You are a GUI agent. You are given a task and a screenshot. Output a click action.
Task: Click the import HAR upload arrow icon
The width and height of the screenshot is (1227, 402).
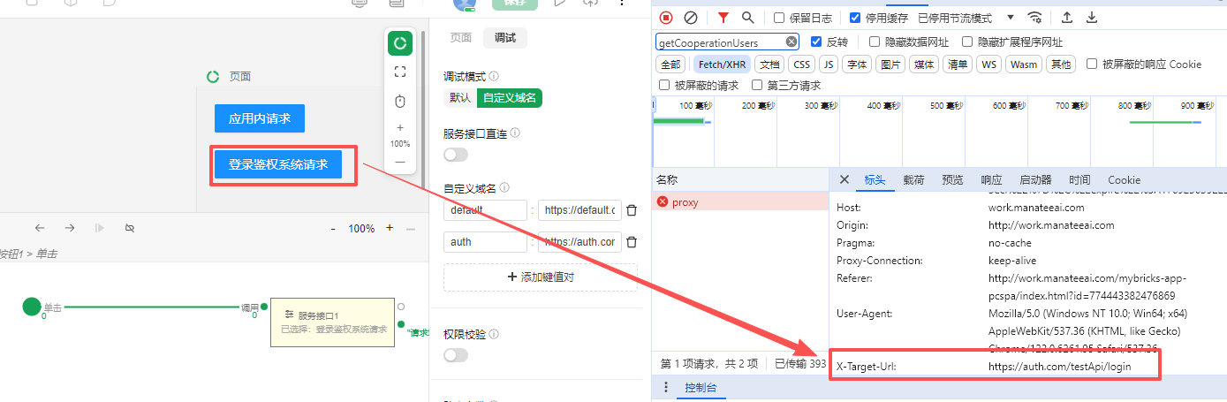tap(1067, 18)
